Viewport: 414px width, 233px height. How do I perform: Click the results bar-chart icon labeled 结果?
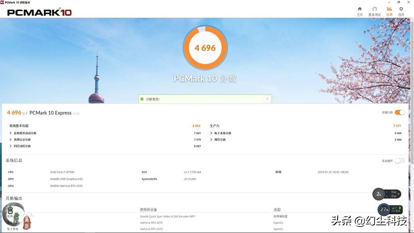pos(389,10)
